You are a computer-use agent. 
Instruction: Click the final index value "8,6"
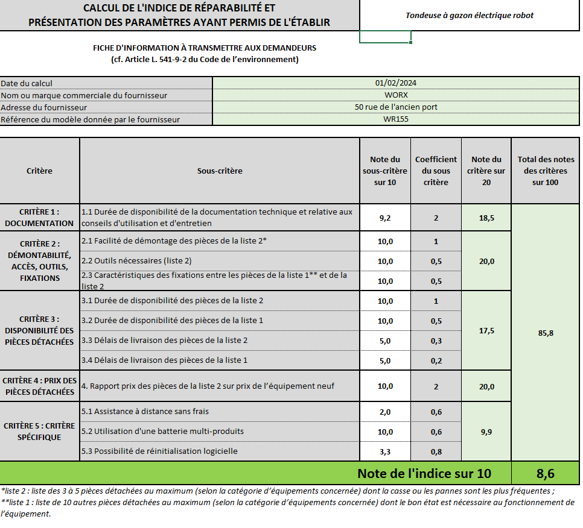tap(546, 473)
